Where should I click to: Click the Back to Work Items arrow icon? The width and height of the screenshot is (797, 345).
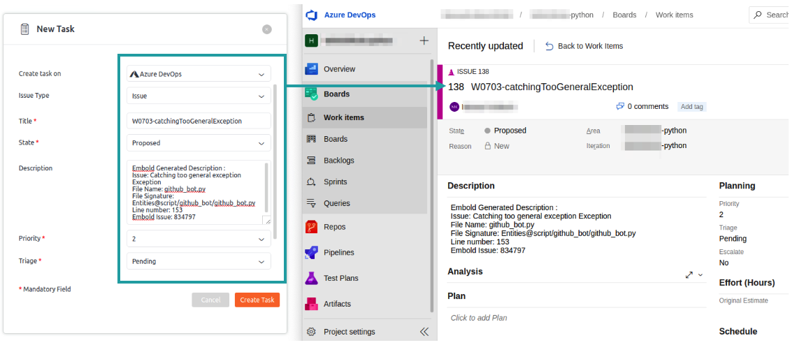tap(549, 46)
